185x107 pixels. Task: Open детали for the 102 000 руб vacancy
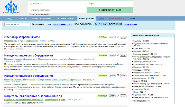112,96
